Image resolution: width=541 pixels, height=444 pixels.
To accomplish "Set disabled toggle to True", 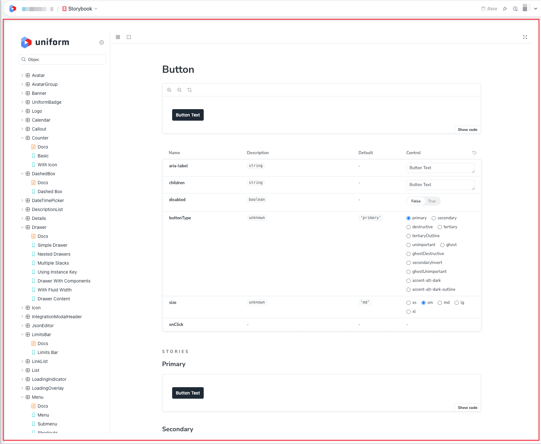I will point(432,201).
